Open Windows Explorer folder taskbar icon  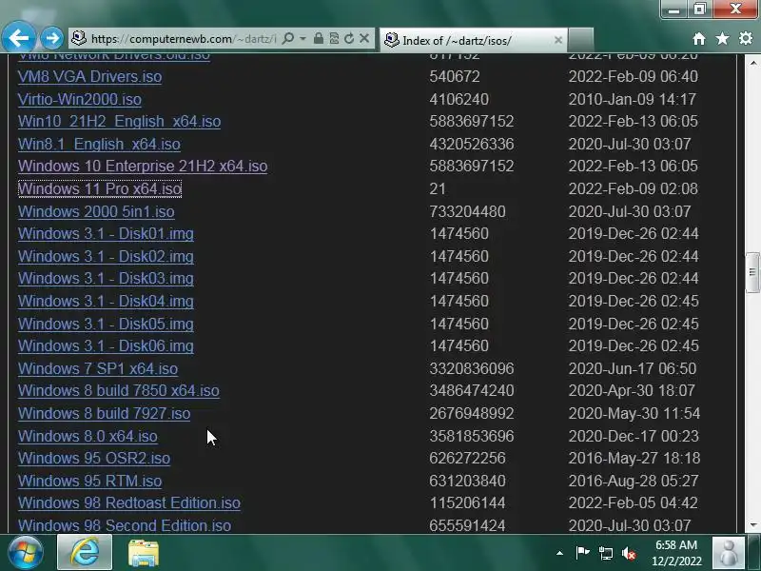coord(144,553)
